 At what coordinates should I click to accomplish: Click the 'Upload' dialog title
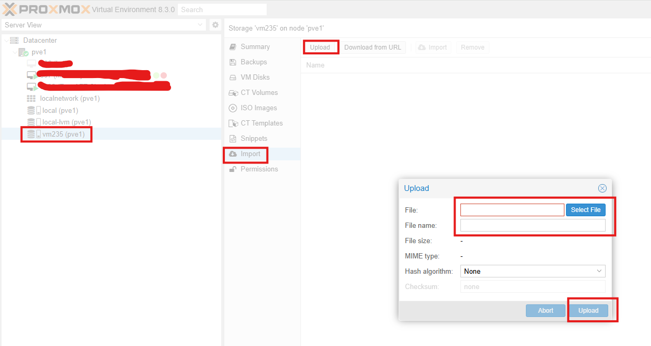point(417,188)
